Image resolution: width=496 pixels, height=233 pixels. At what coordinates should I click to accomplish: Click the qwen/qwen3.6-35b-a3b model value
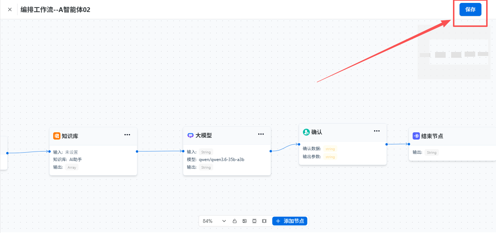click(x=222, y=159)
